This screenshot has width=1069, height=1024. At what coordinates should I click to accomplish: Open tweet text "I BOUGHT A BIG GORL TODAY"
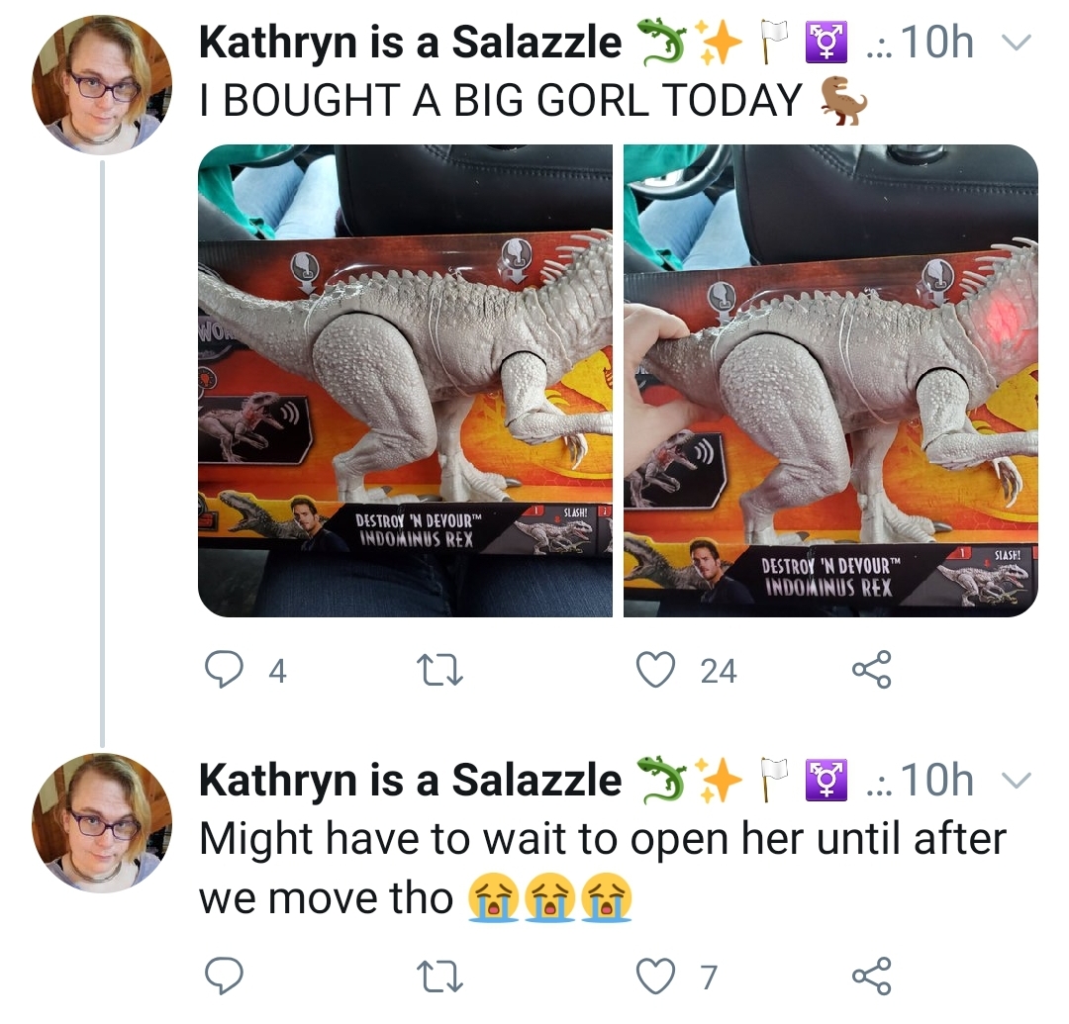click(x=501, y=100)
